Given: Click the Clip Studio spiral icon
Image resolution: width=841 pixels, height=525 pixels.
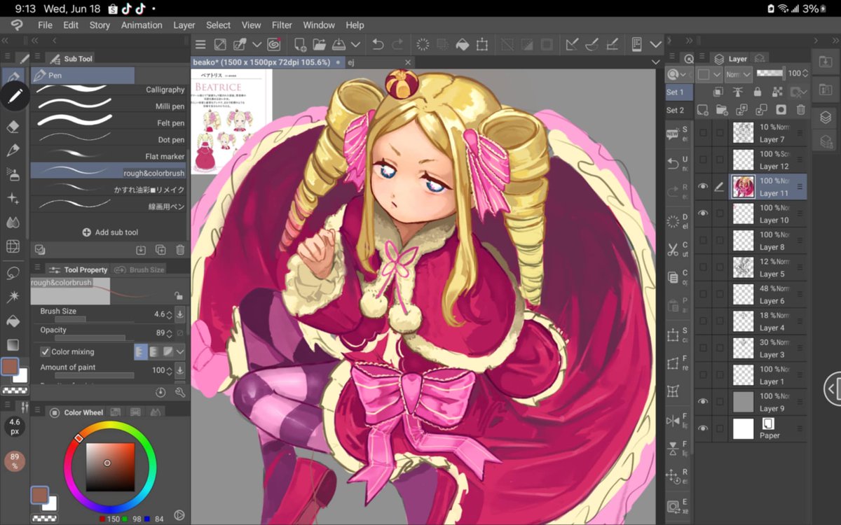Looking at the screenshot, I should tap(273, 44).
